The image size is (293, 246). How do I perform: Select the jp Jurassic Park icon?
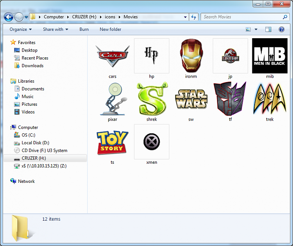coord(230,56)
